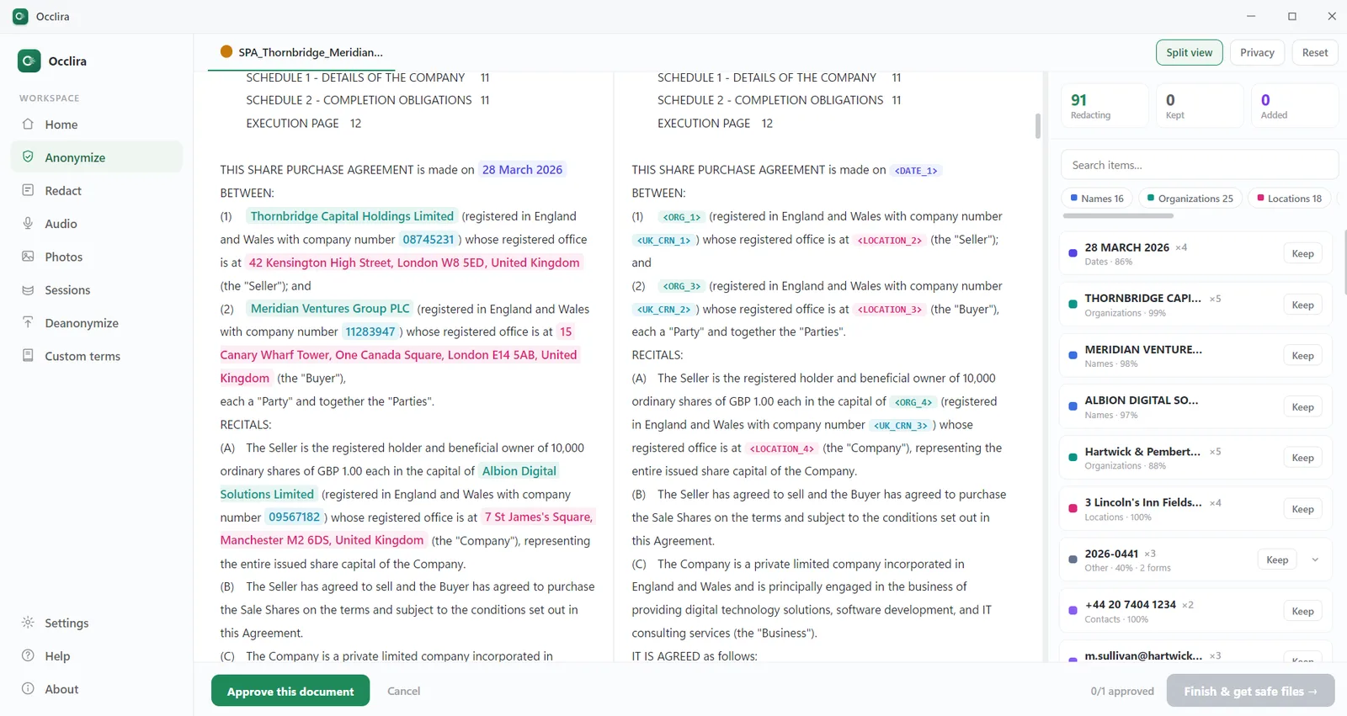Click the <UK_CRN_2> placeholder tag
Viewport: 1347px width, 716px height.
pos(663,310)
